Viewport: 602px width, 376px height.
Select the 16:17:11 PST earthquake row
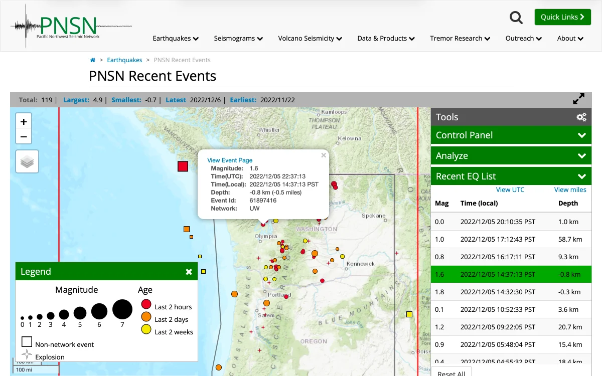coord(511,257)
